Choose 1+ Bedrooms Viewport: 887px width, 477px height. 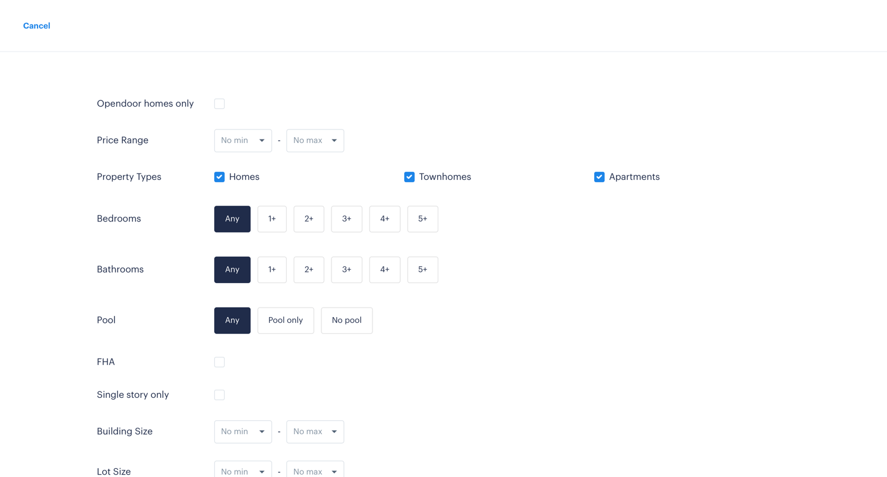(x=272, y=219)
